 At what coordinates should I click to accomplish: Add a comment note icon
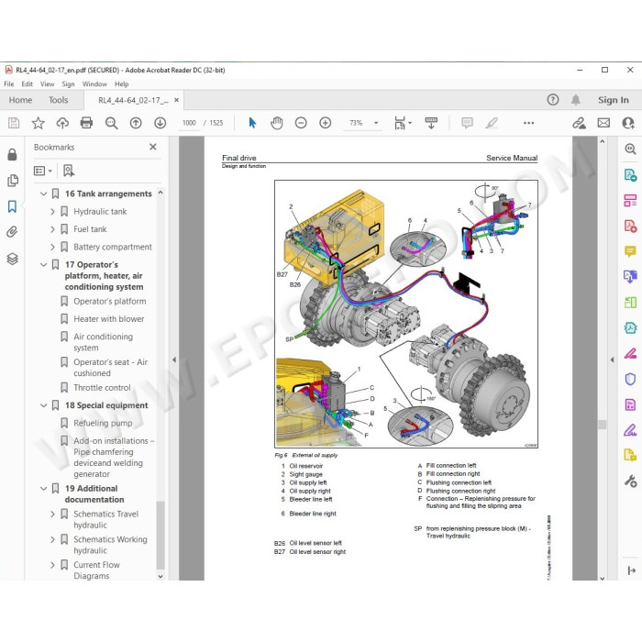coord(467,123)
